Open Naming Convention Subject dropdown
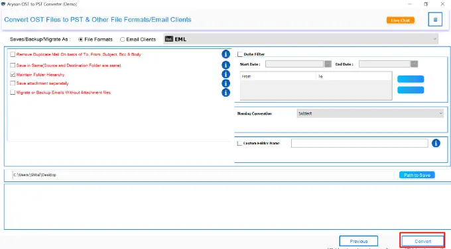Screen dimensions: 451x249 tap(370, 113)
